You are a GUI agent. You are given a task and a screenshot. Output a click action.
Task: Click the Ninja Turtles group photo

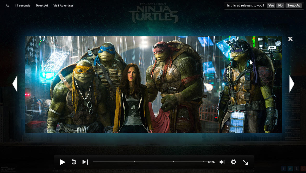[153, 85]
